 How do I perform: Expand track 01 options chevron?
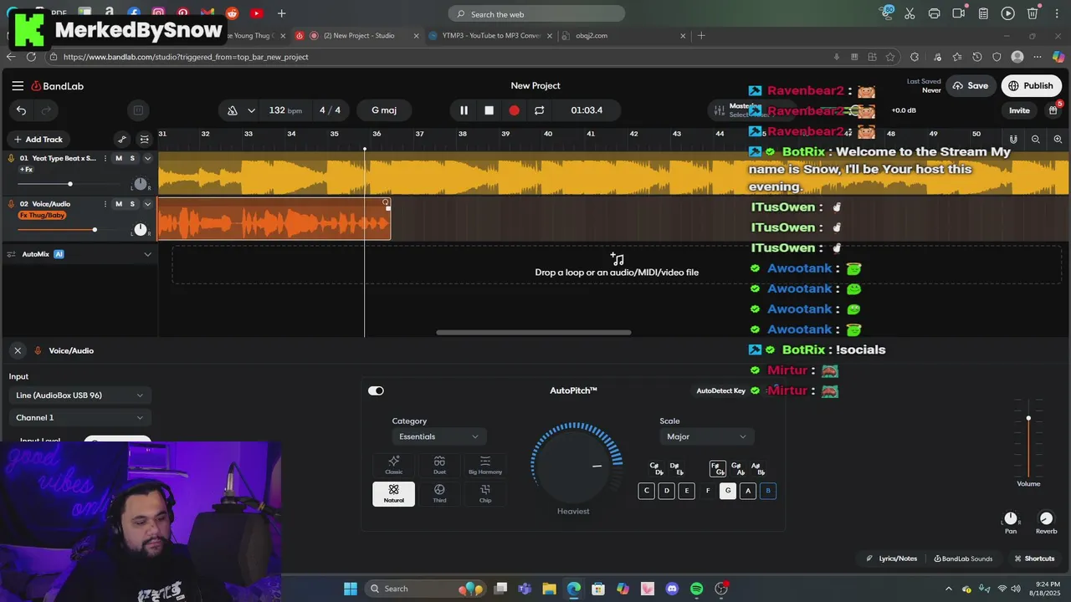pyautogui.click(x=147, y=158)
